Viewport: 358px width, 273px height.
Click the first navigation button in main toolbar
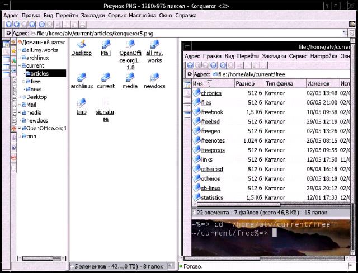[7, 25]
